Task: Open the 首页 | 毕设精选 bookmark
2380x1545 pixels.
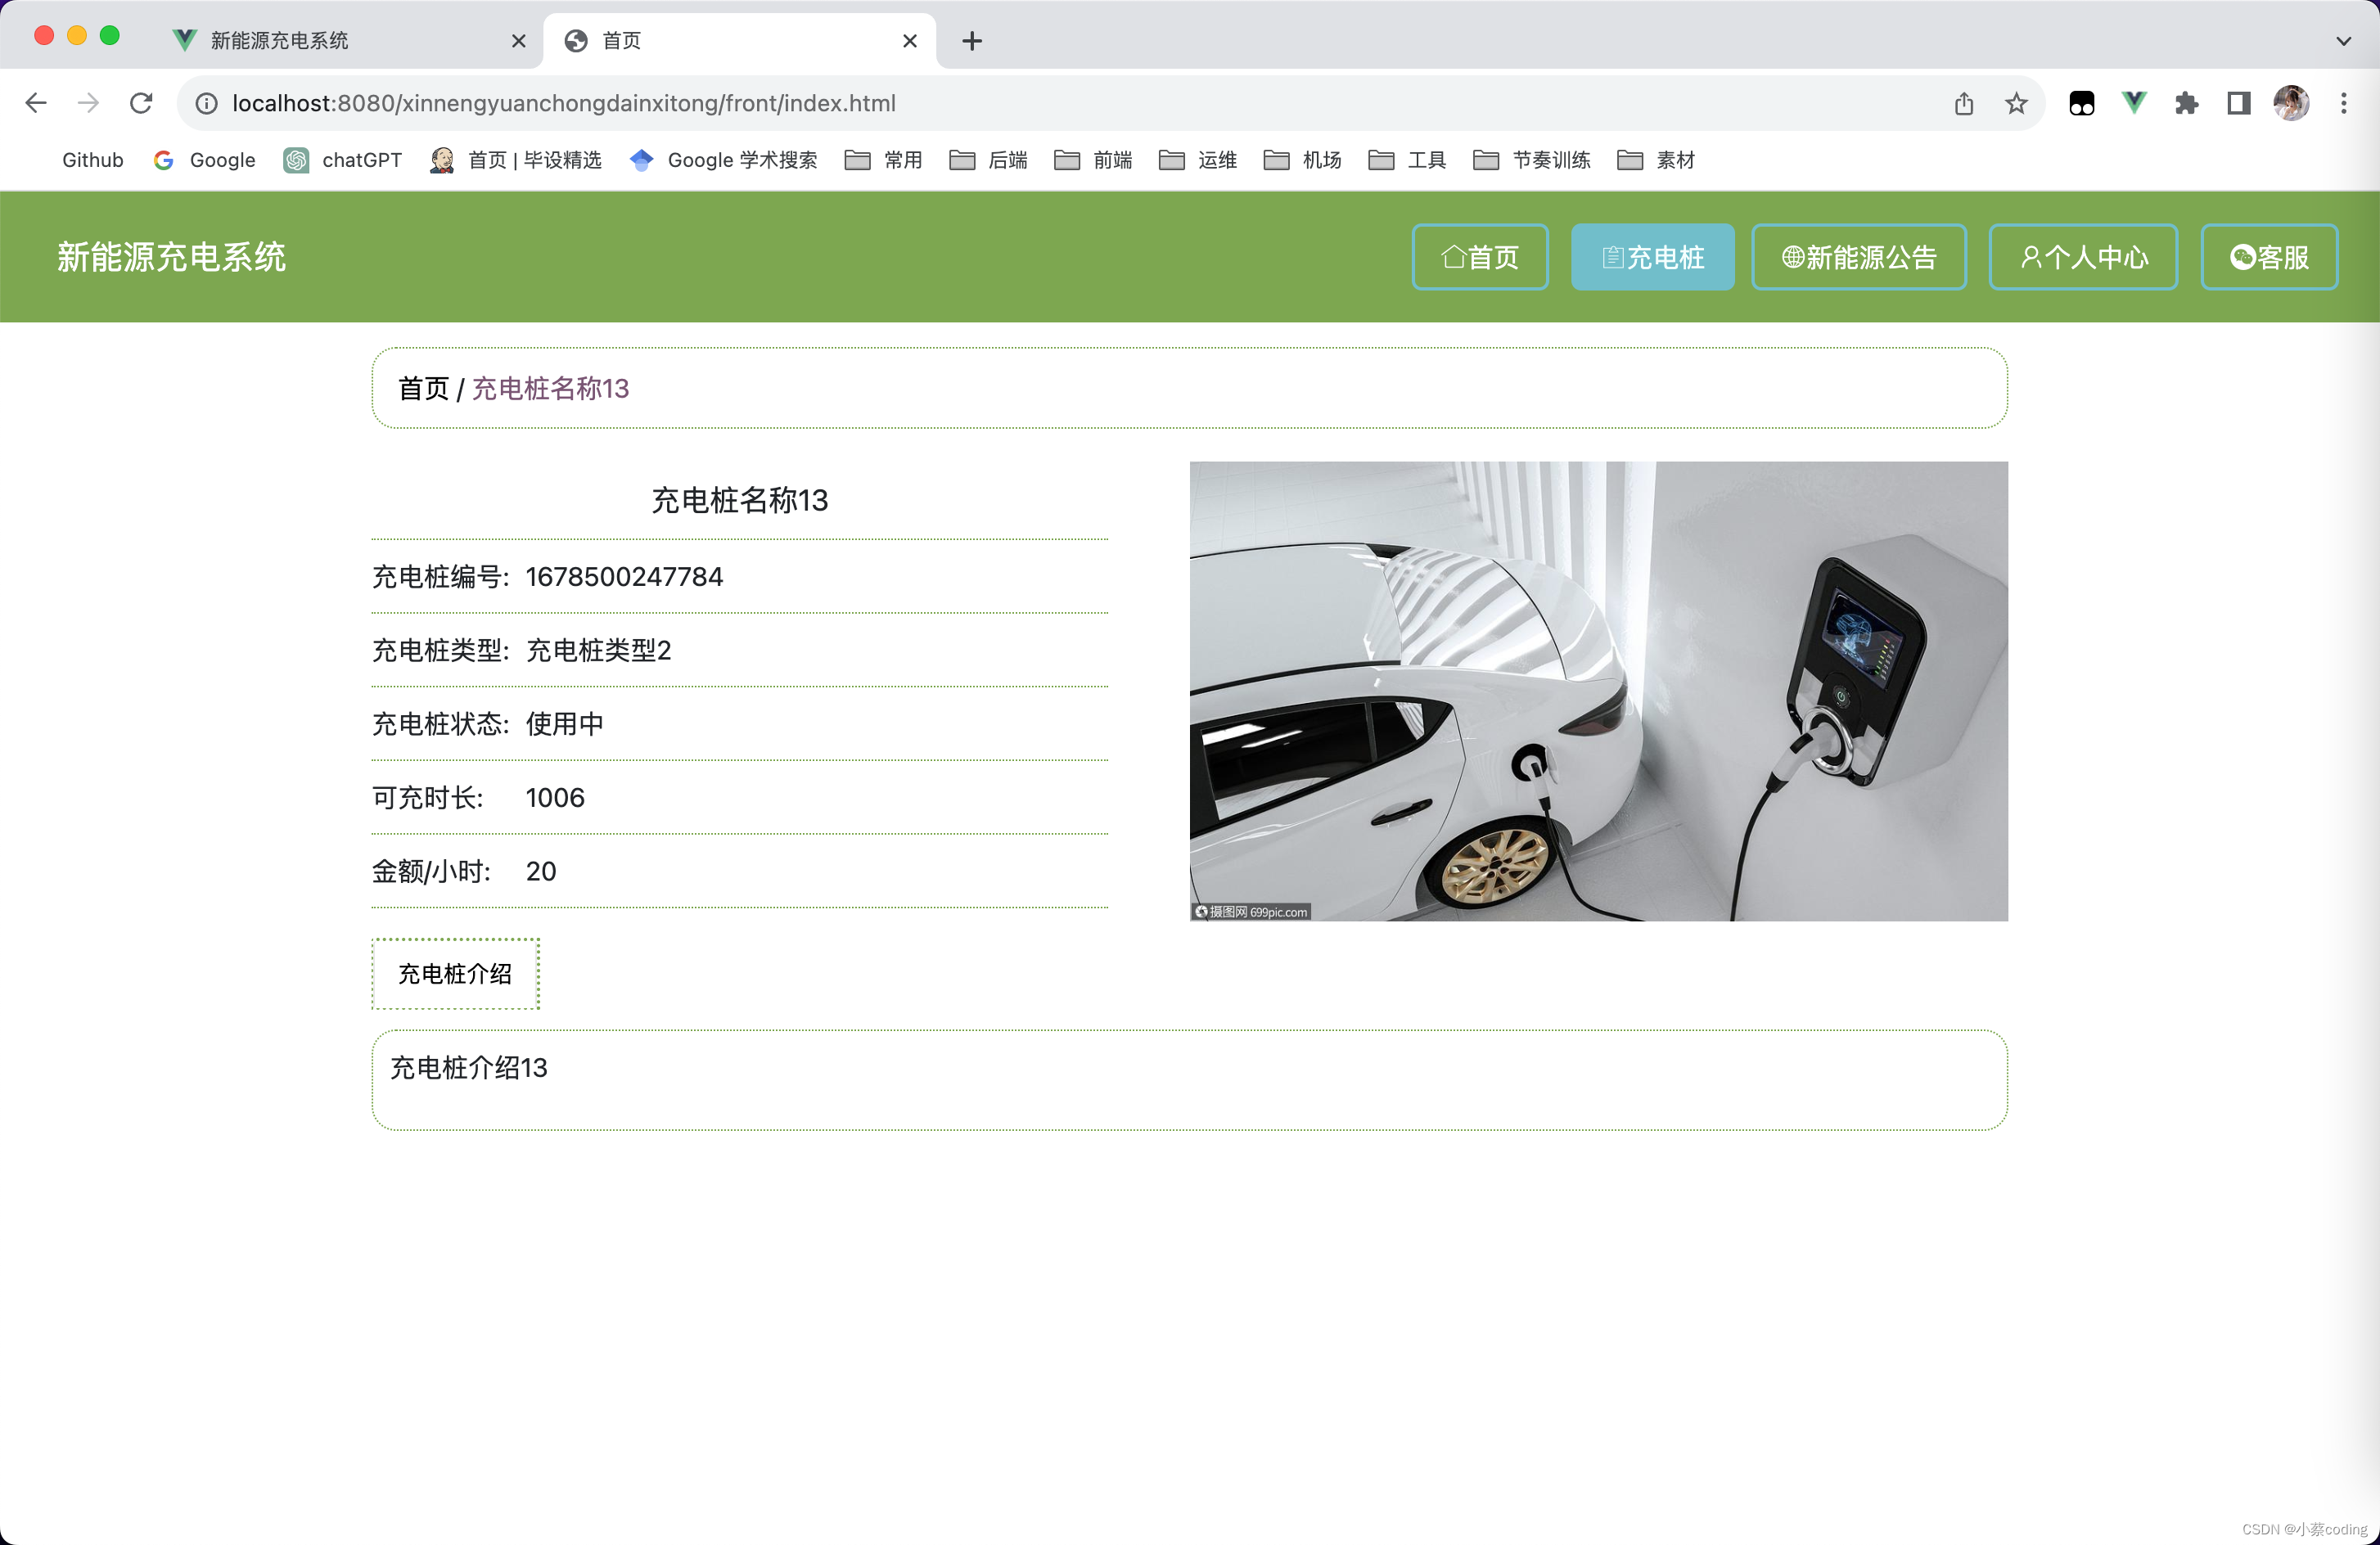Action: (x=516, y=160)
